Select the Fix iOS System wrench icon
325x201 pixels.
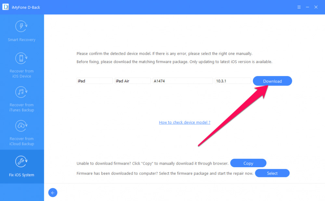pyautogui.click(x=21, y=162)
